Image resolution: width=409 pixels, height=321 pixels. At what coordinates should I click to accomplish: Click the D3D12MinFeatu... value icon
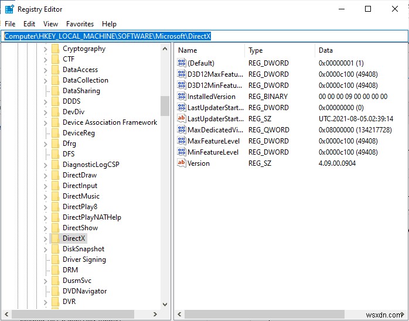181,86
